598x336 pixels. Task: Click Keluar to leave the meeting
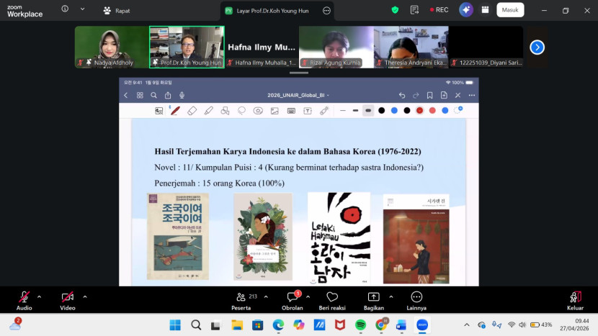pyautogui.click(x=575, y=300)
